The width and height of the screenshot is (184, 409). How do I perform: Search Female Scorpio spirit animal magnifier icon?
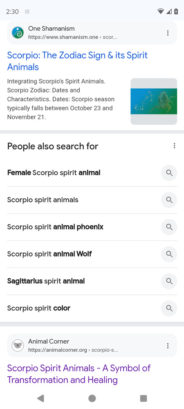click(169, 173)
